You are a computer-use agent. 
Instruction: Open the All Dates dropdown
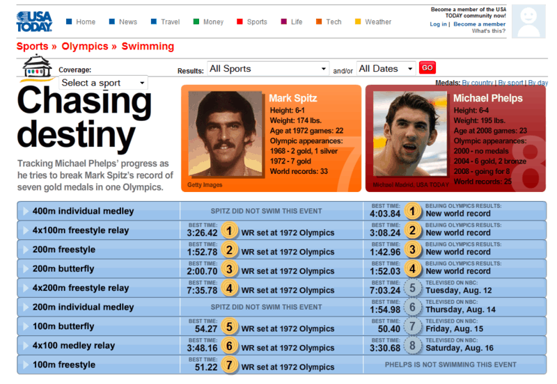coord(386,68)
